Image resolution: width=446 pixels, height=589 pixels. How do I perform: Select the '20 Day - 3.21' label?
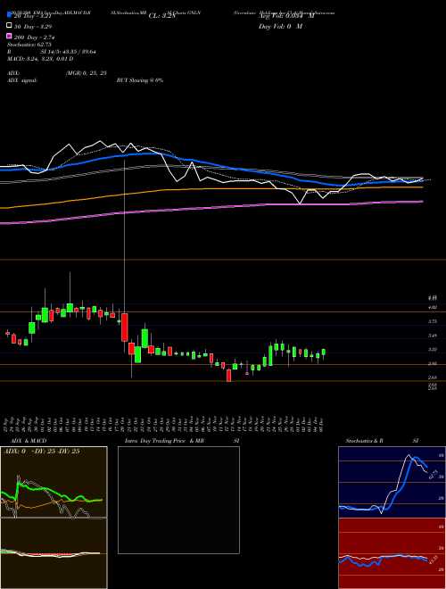pos(32,16)
